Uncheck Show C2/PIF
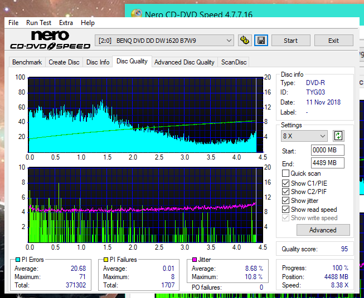The image size is (364, 298). (285, 192)
